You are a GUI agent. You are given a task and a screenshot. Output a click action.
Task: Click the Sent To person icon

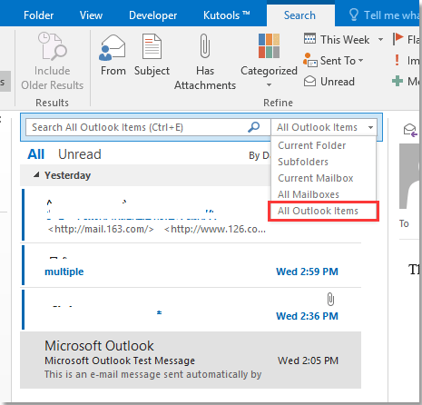coord(310,60)
